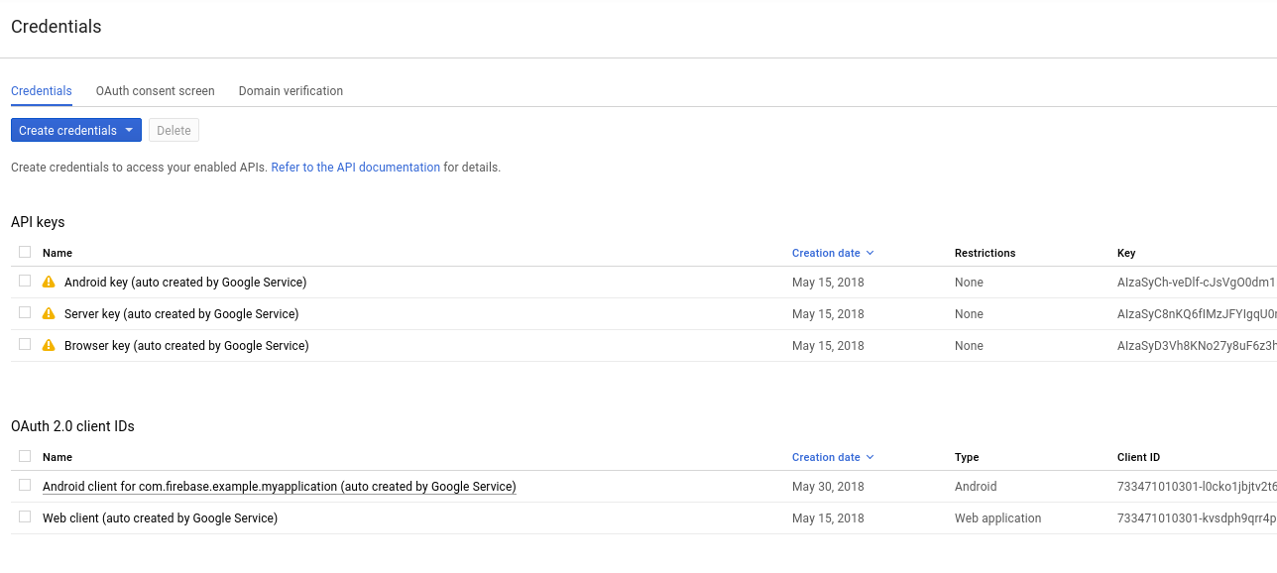This screenshot has width=1277, height=573.
Task: Select all API keys via header checkbox
Action: pos(24,251)
